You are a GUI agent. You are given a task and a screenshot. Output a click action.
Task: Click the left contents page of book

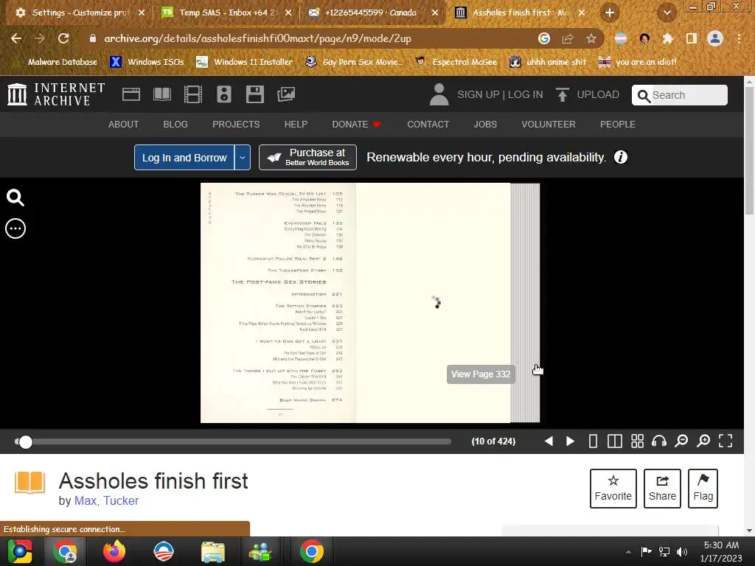(278, 303)
